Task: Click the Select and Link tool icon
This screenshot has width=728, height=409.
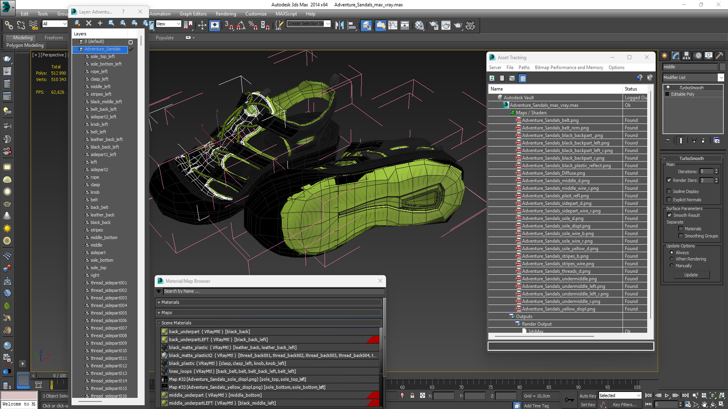Action: [x=8, y=25]
